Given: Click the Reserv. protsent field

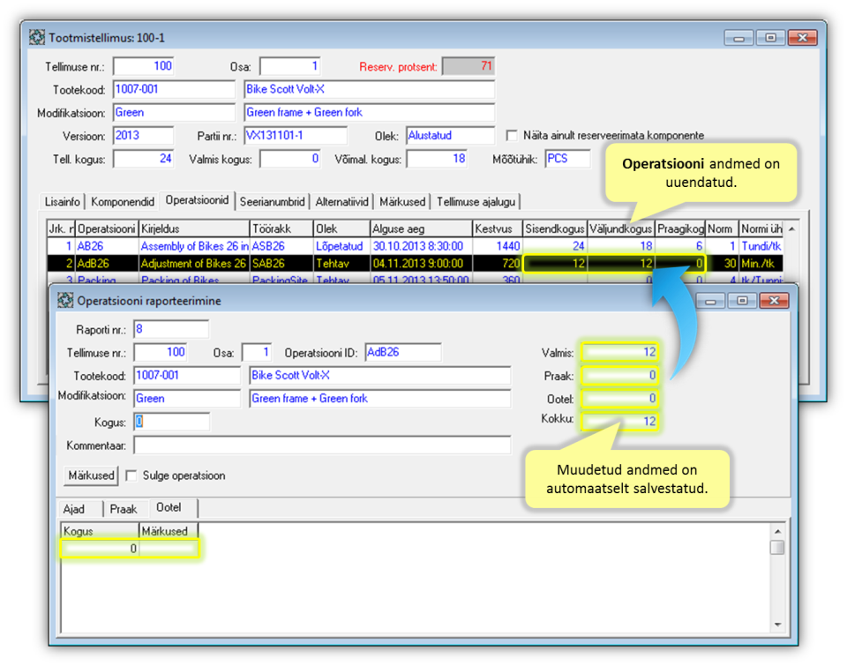Looking at the screenshot, I should tap(468, 66).
